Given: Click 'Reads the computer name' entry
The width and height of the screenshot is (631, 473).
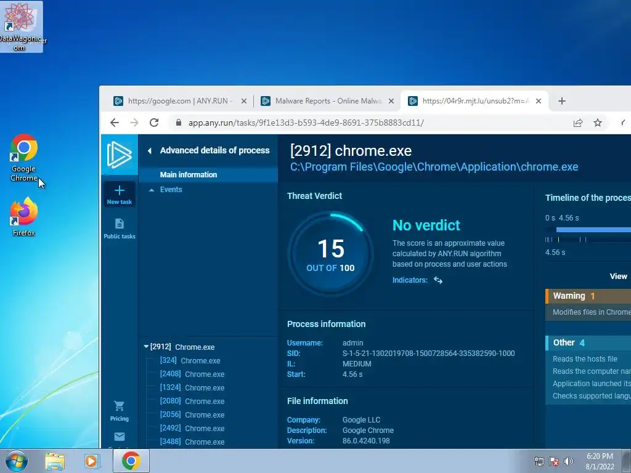Looking at the screenshot, I should tap(592, 371).
